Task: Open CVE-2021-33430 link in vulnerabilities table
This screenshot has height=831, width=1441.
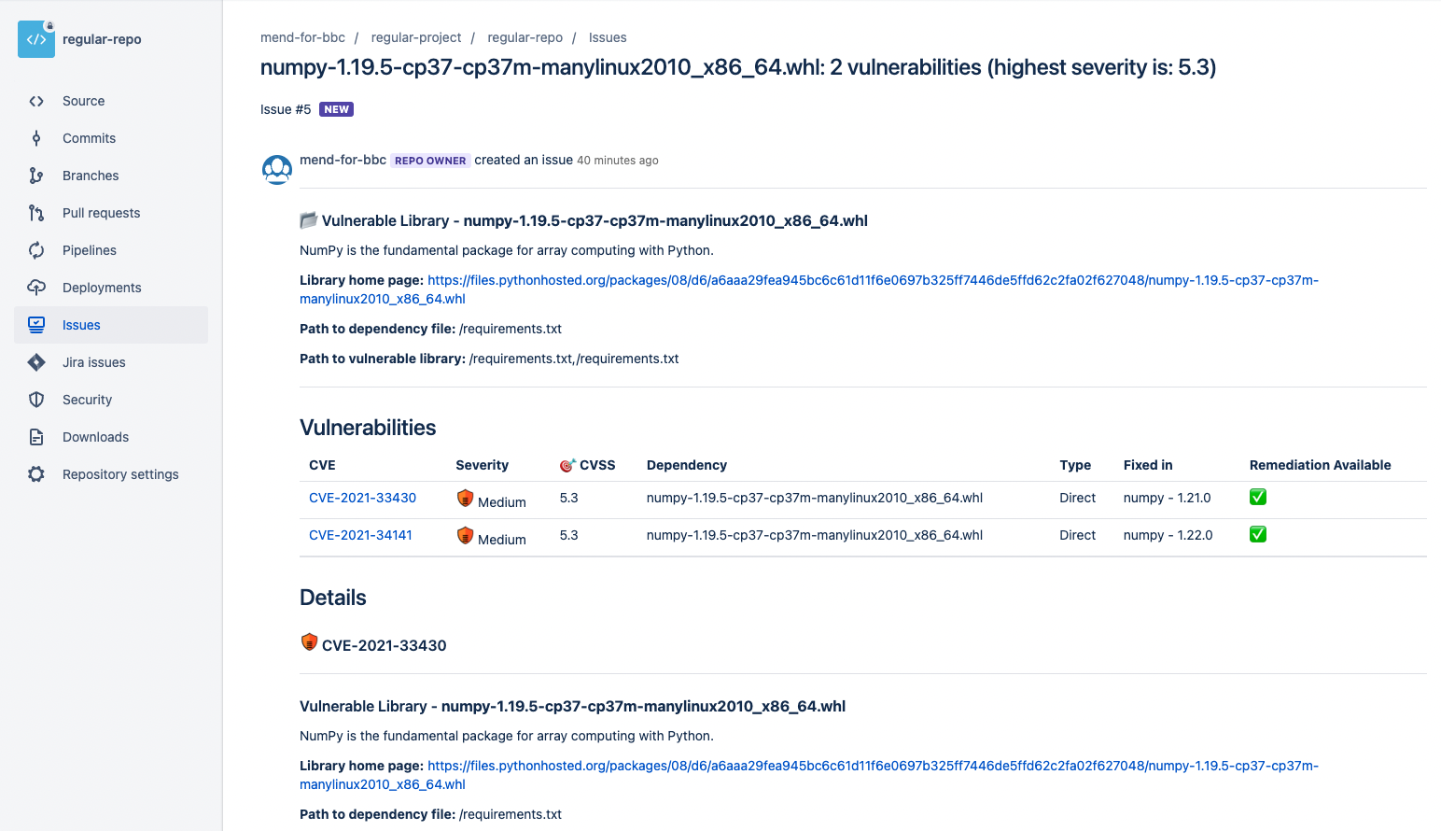Action: (x=362, y=498)
